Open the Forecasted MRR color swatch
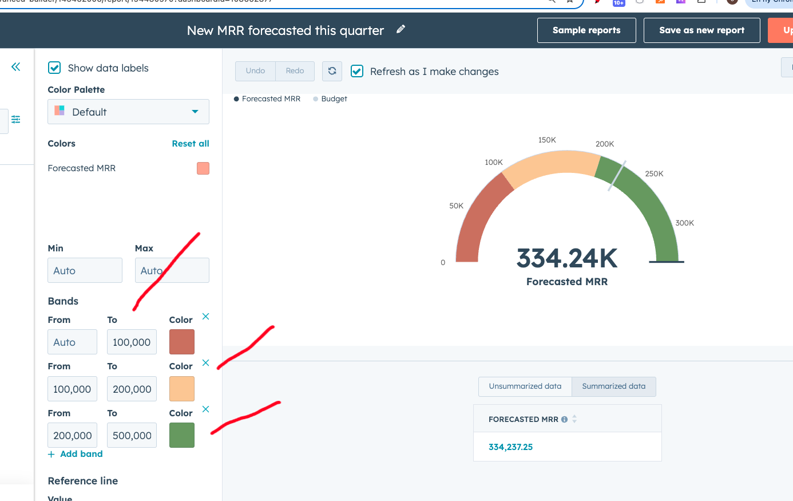 pos(203,168)
